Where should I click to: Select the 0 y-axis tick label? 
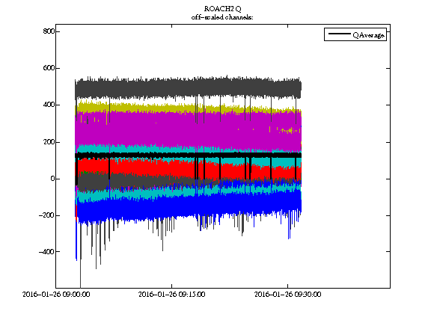click(52, 179)
